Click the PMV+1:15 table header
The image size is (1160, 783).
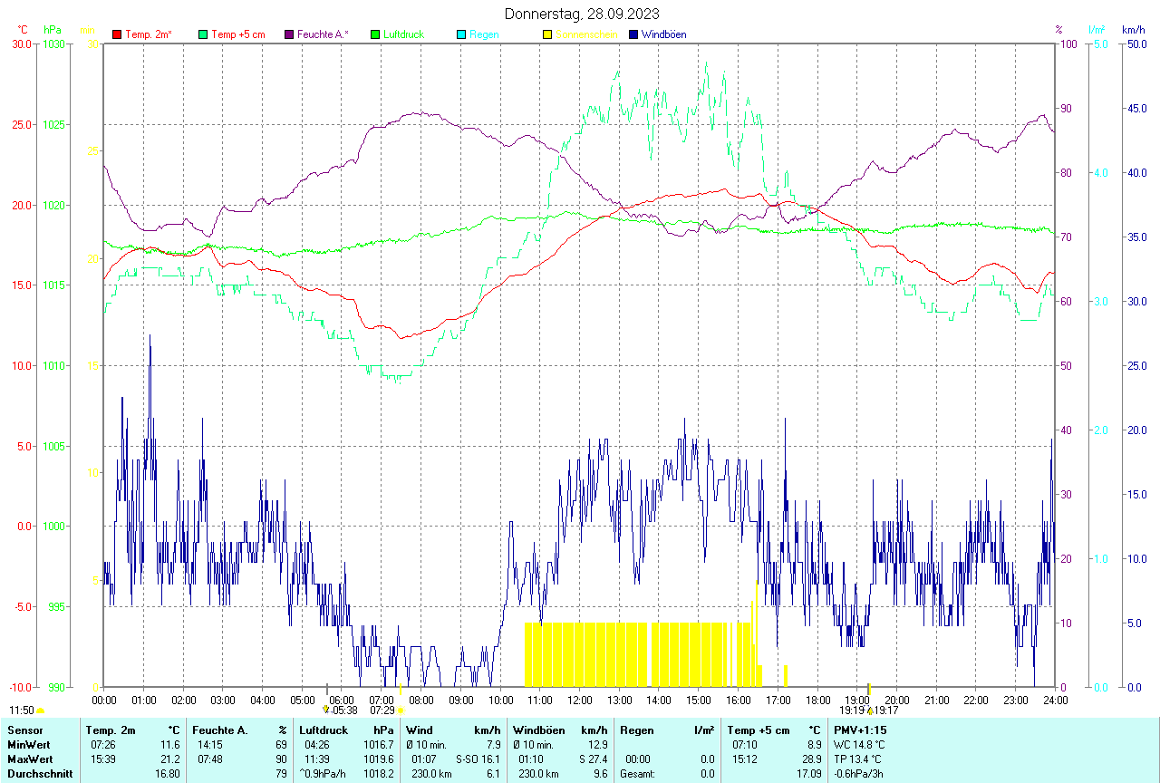tap(861, 730)
